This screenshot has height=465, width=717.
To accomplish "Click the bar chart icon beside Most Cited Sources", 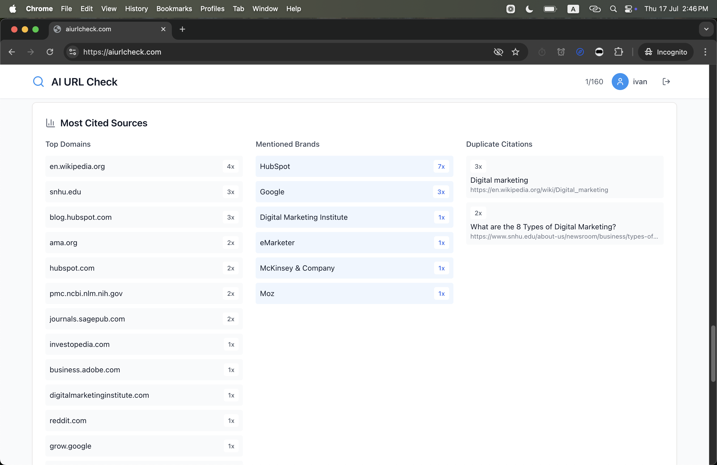I will pyautogui.click(x=50, y=123).
